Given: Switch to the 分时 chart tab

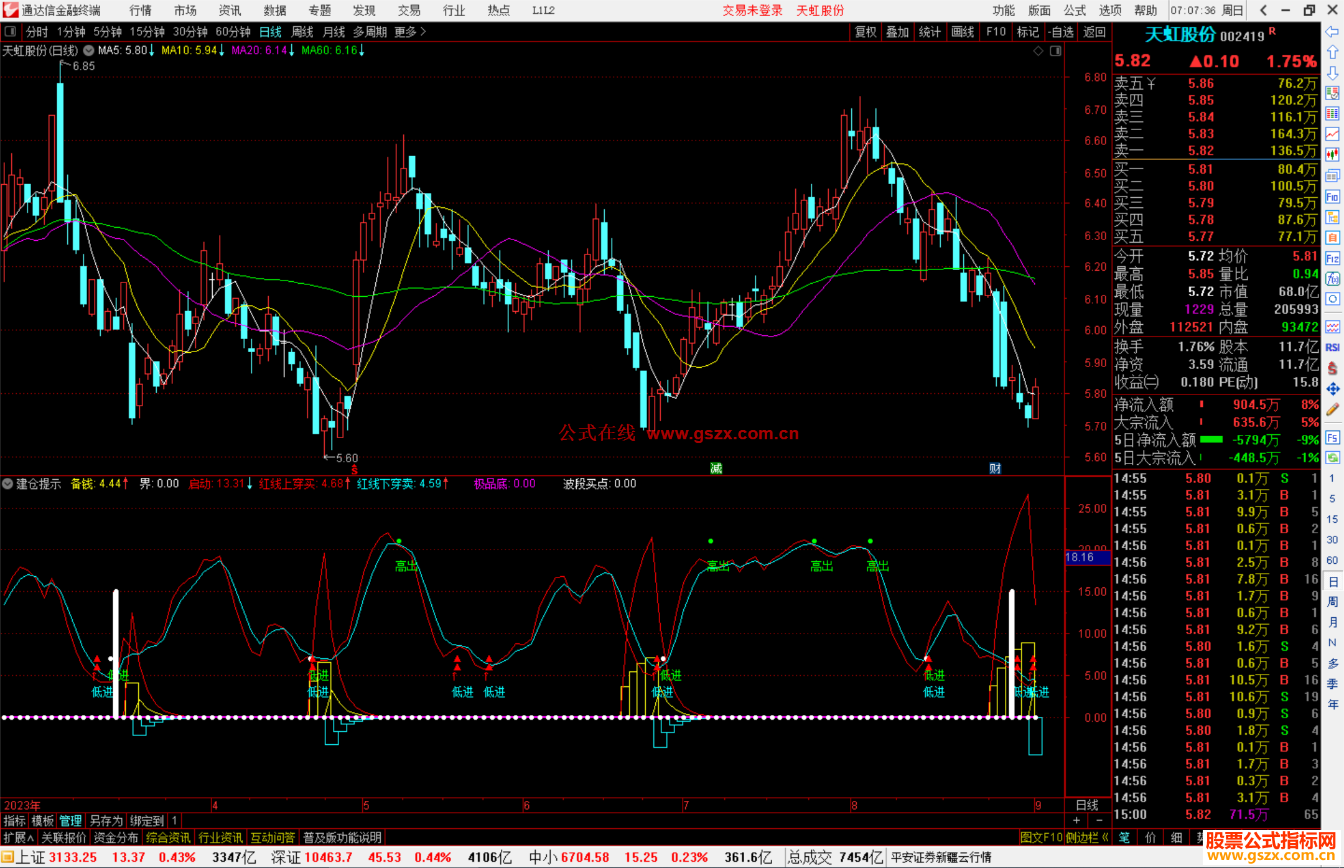Looking at the screenshot, I should (x=37, y=32).
